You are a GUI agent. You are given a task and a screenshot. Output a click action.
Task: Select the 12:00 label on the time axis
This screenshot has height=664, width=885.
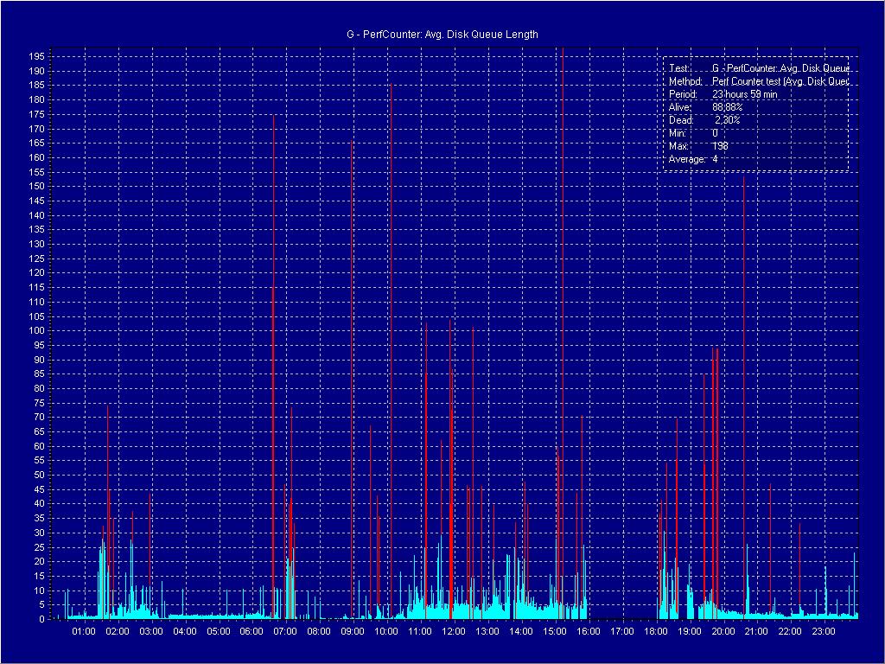click(453, 632)
